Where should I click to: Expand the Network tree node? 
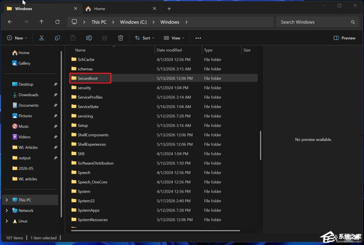point(7,210)
